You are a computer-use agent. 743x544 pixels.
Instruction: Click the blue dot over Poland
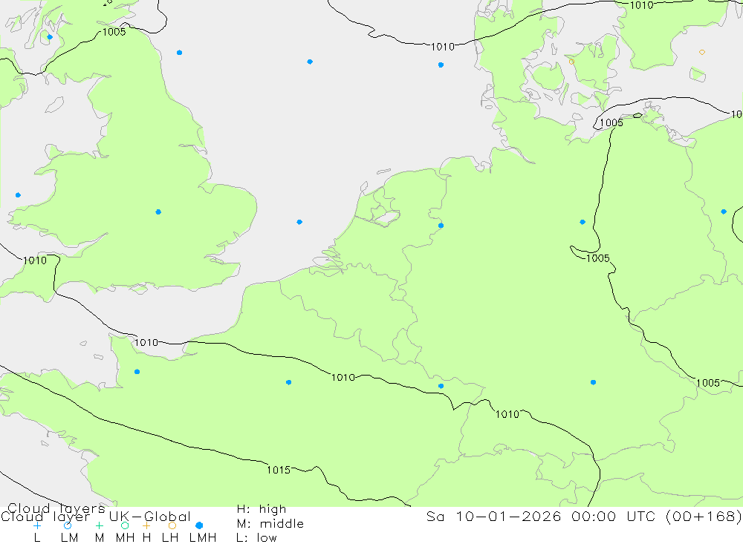pyautogui.click(x=724, y=212)
